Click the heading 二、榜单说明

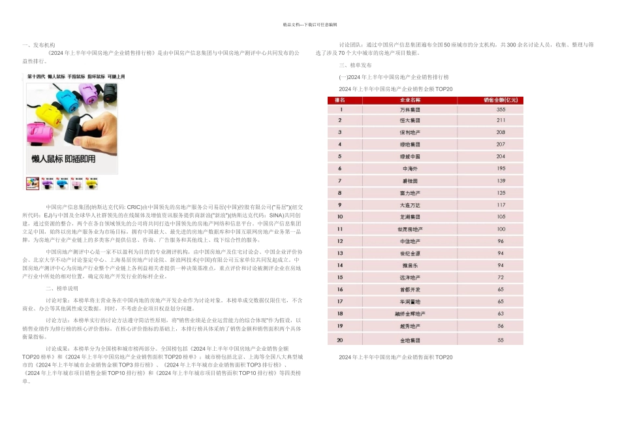click(62, 289)
